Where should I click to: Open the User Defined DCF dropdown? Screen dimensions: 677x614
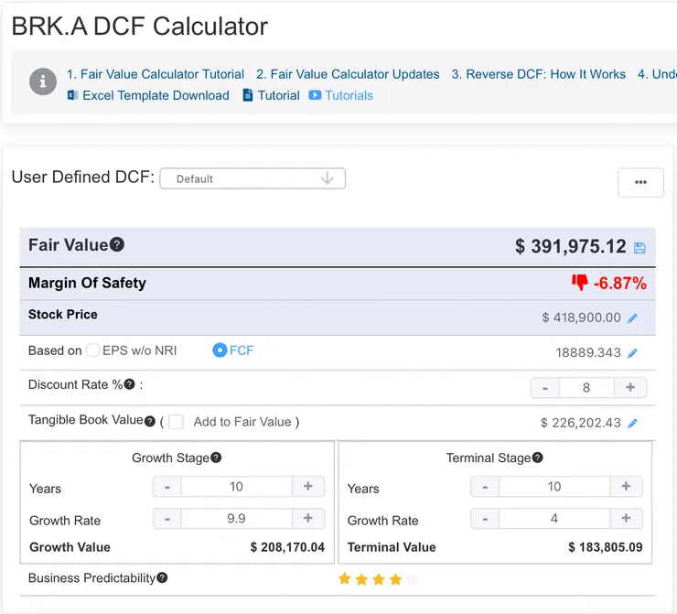point(253,178)
